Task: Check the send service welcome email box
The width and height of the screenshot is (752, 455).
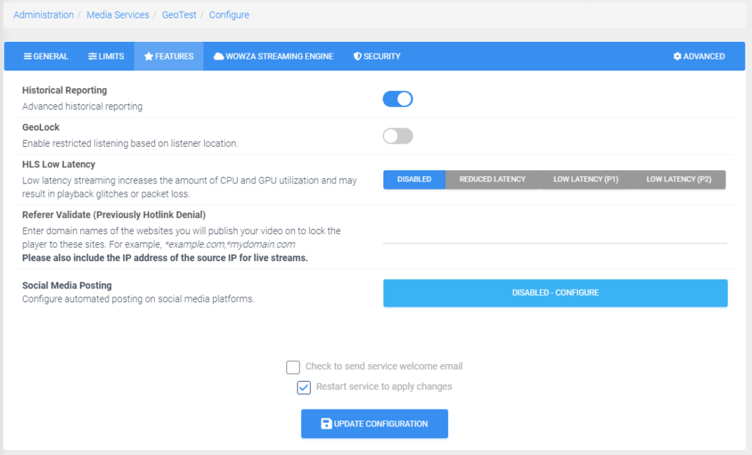Action: [293, 367]
